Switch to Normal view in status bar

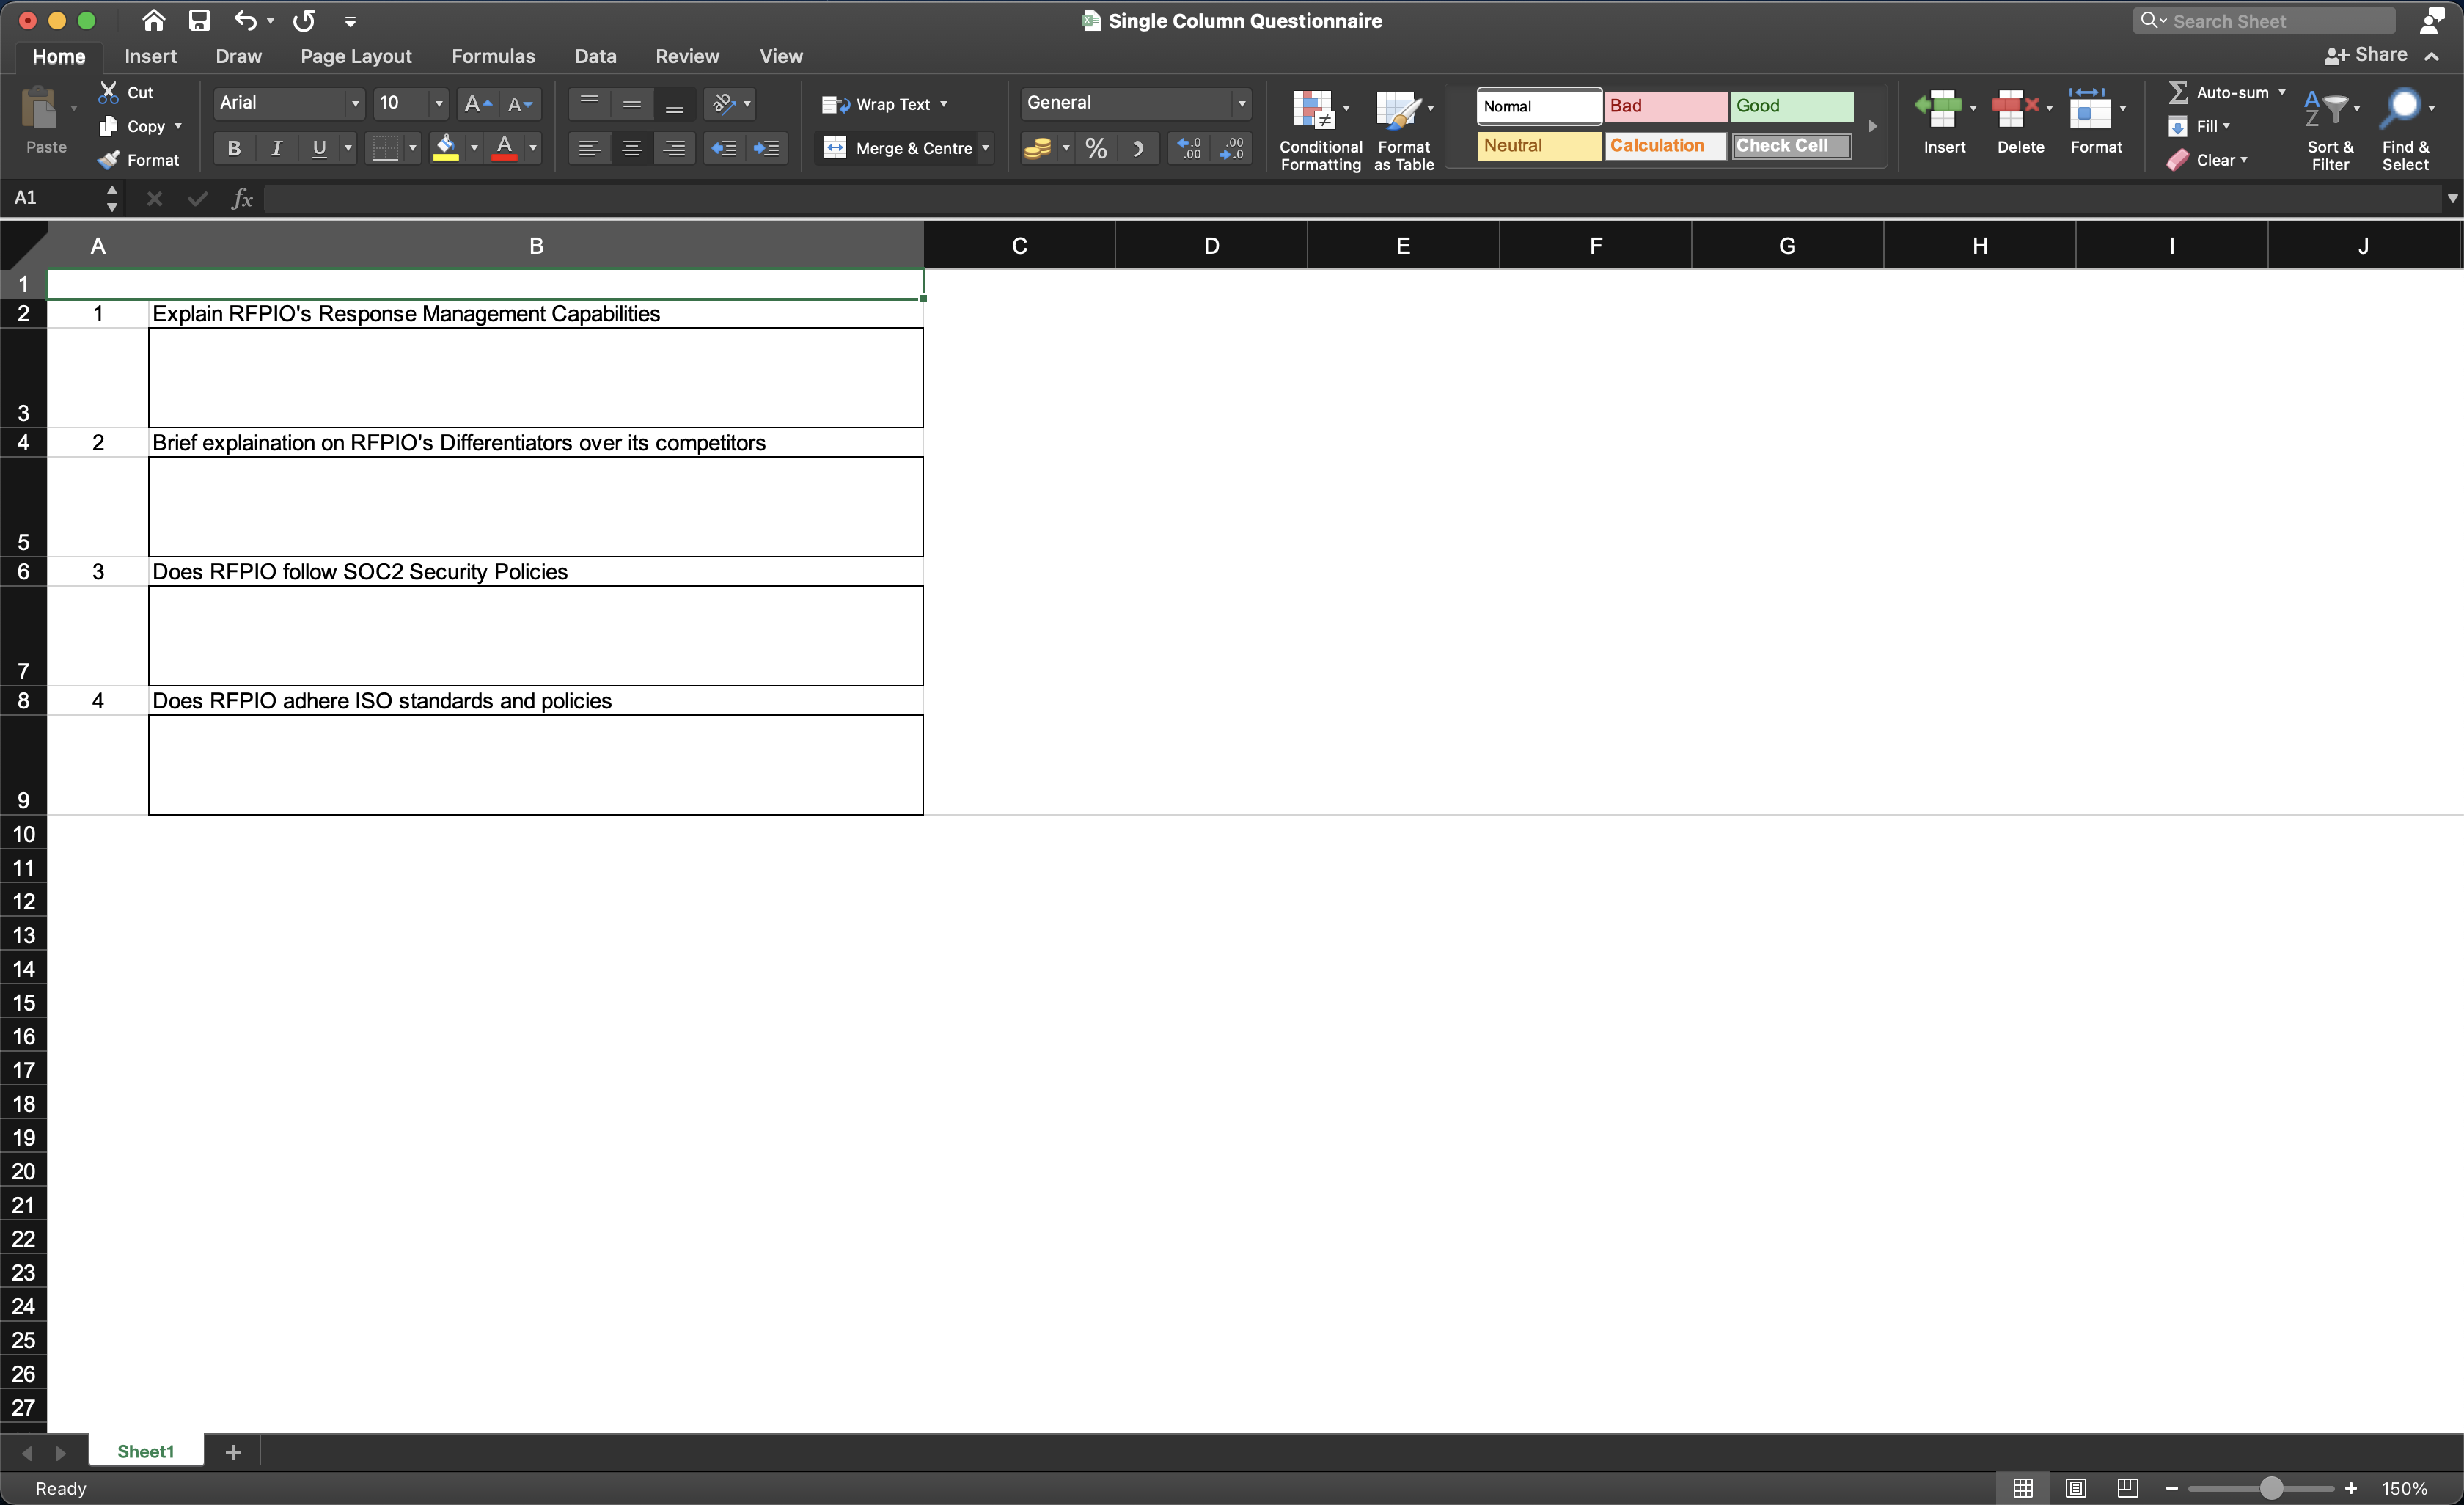click(x=2023, y=1488)
